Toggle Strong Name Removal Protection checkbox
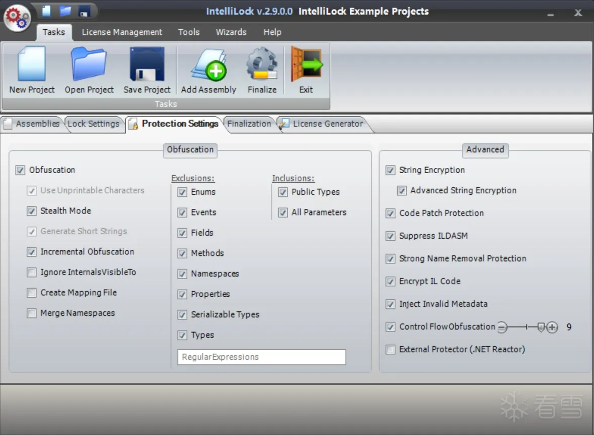Screen dimensions: 594x435 390,259
